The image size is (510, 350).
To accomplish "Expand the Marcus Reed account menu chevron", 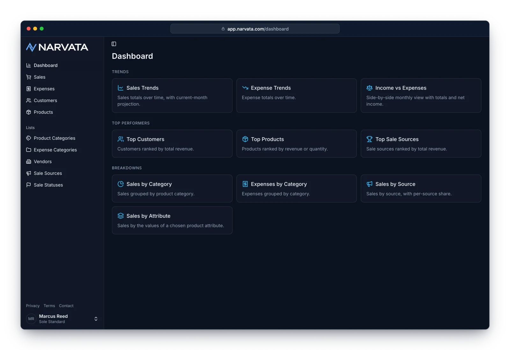I will coord(96,319).
